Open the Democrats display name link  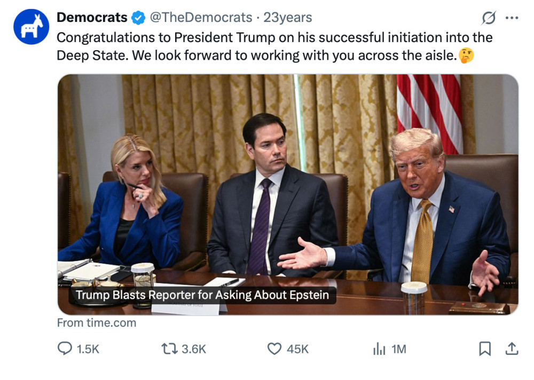92,18
